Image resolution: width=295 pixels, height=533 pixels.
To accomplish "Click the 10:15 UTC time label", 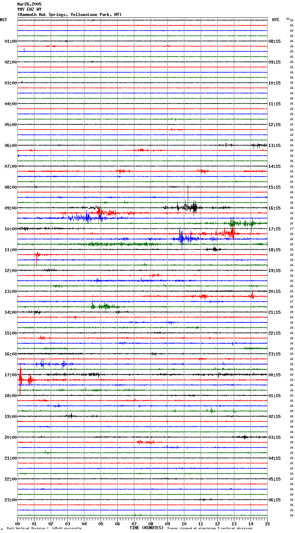I will (x=275, y=83).
